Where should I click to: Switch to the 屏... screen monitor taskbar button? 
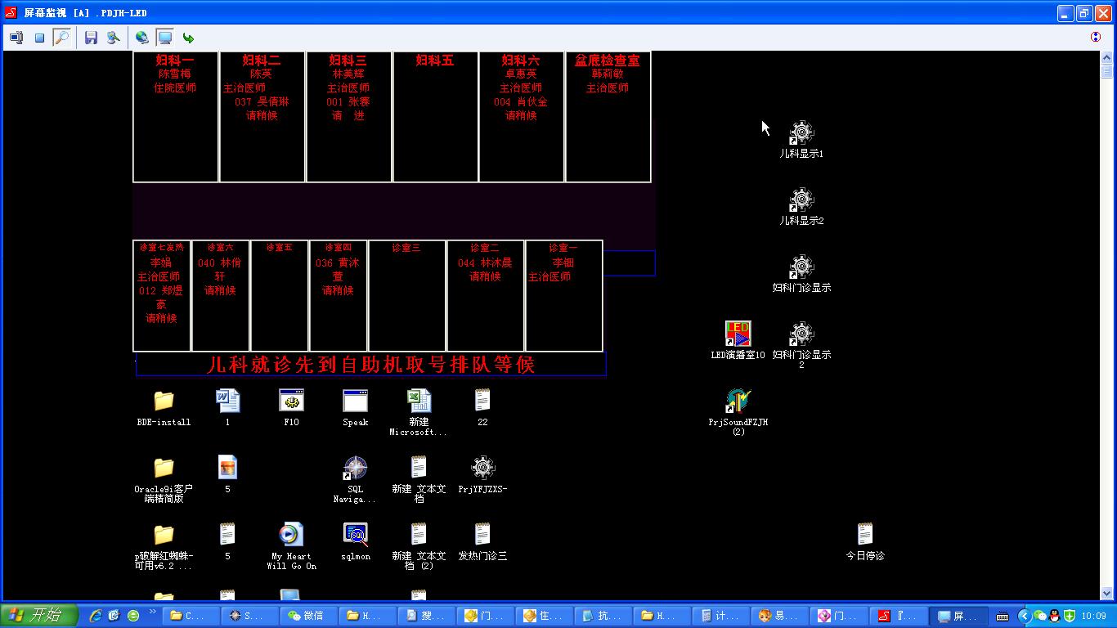[957, 616]
